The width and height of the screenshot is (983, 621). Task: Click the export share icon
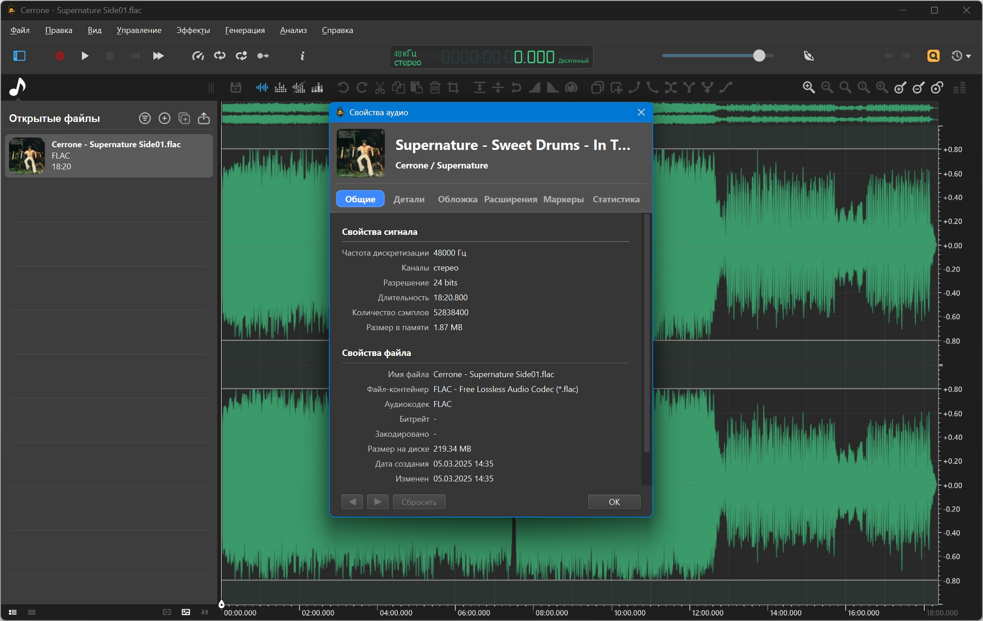pos(204,118)
